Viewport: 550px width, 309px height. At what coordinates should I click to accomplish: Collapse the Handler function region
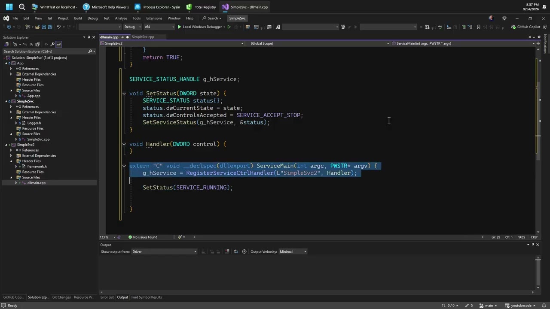124,144
